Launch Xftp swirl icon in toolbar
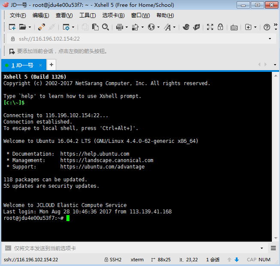This screenshot has height=266, width=280. 186,27
